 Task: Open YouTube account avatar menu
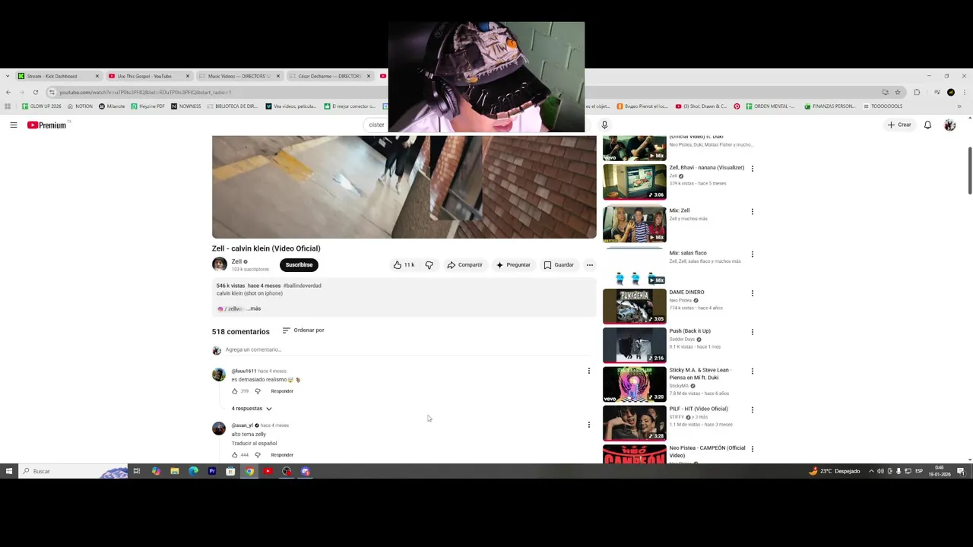tap(949, 125)
